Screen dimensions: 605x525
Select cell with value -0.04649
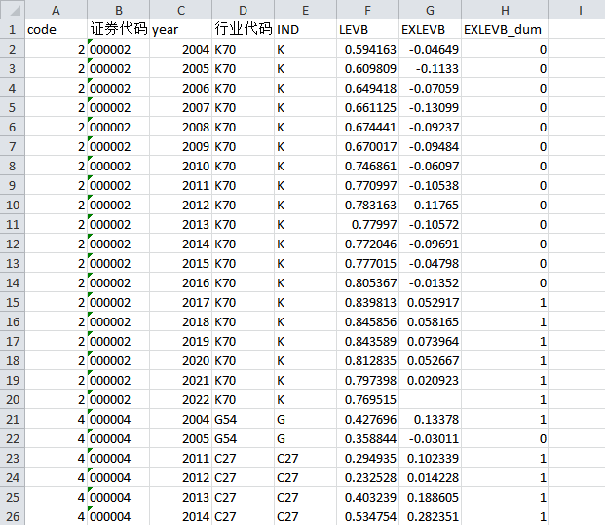coord(430,49)
